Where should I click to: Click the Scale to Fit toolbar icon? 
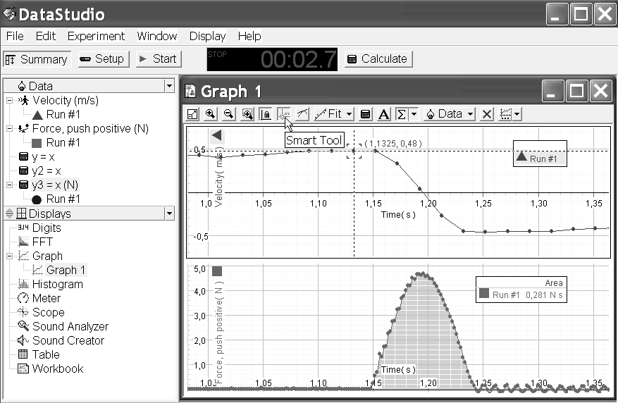pos(192,114)
